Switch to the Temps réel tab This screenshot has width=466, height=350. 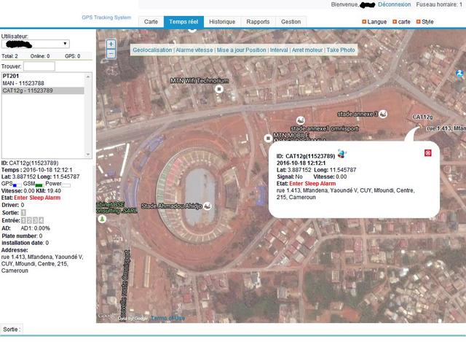click(183, 22)
